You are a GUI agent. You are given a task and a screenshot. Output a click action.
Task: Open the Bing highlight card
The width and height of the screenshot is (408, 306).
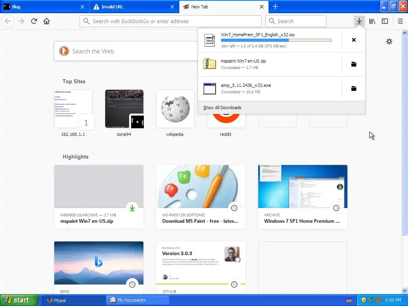99,268
